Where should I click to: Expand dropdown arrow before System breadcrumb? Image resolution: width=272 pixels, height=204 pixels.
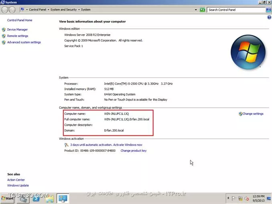(x=79, y=10)
